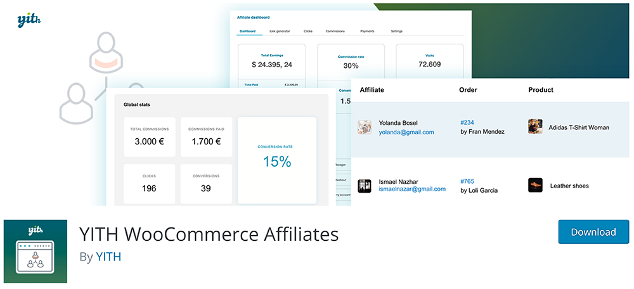Viewport: 634px width, 289px height.
Task: Click the Conversions 39 card
Action: pyautogui.click(x=206, y=184)
